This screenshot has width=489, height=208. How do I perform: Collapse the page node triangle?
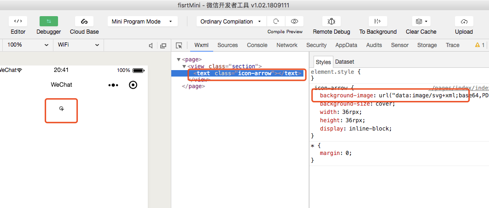click(x=179, y=59)
